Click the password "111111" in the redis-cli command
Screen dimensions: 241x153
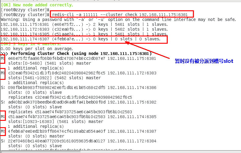[x=90, y=15]
